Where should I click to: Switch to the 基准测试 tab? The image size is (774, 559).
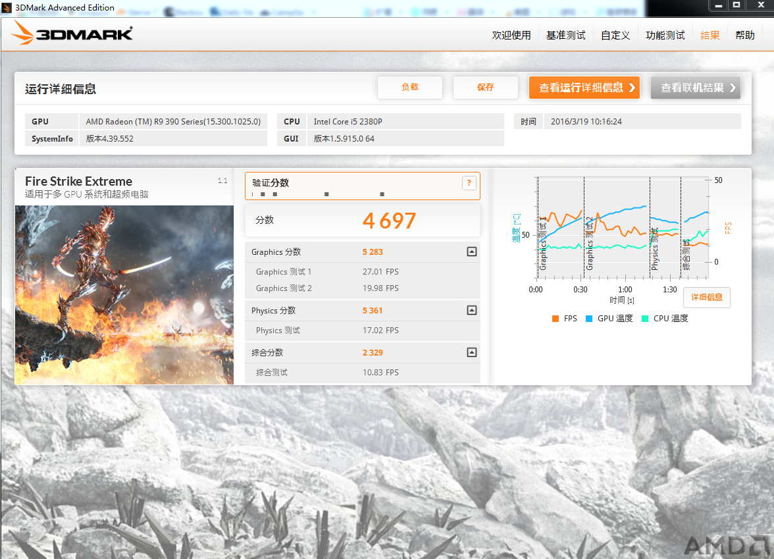(x=566, y=35)
